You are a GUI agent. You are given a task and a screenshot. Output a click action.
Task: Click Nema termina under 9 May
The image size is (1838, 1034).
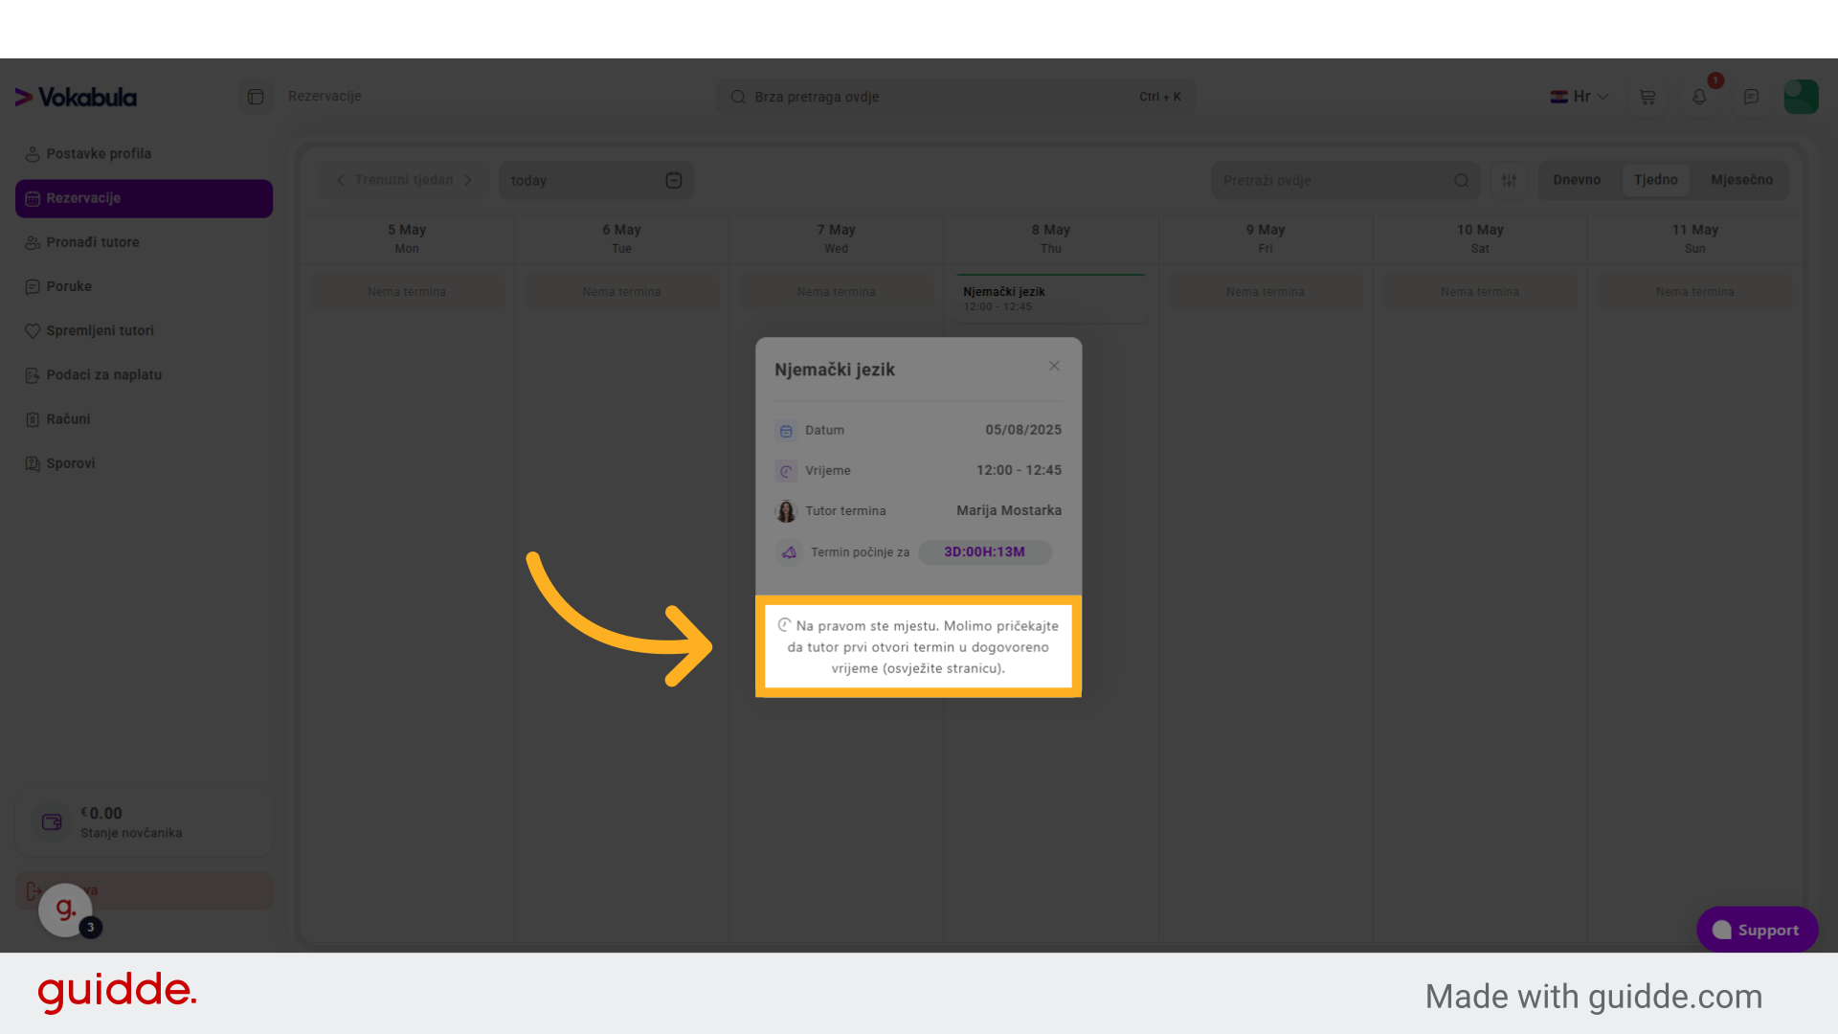[1265, 292]
